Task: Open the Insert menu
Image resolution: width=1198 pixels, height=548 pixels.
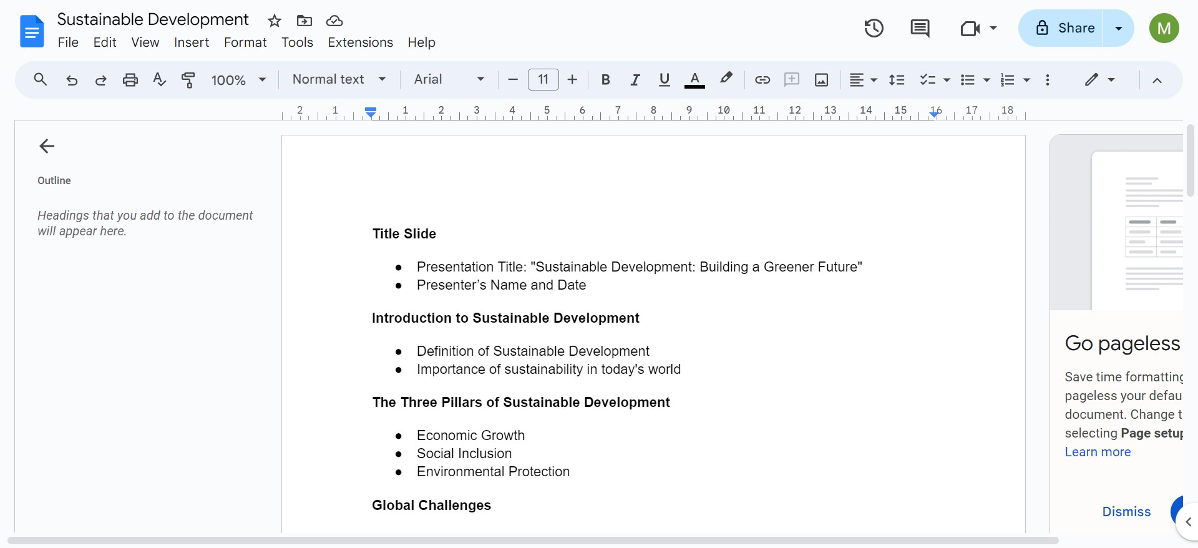Action: pos(191,42)
